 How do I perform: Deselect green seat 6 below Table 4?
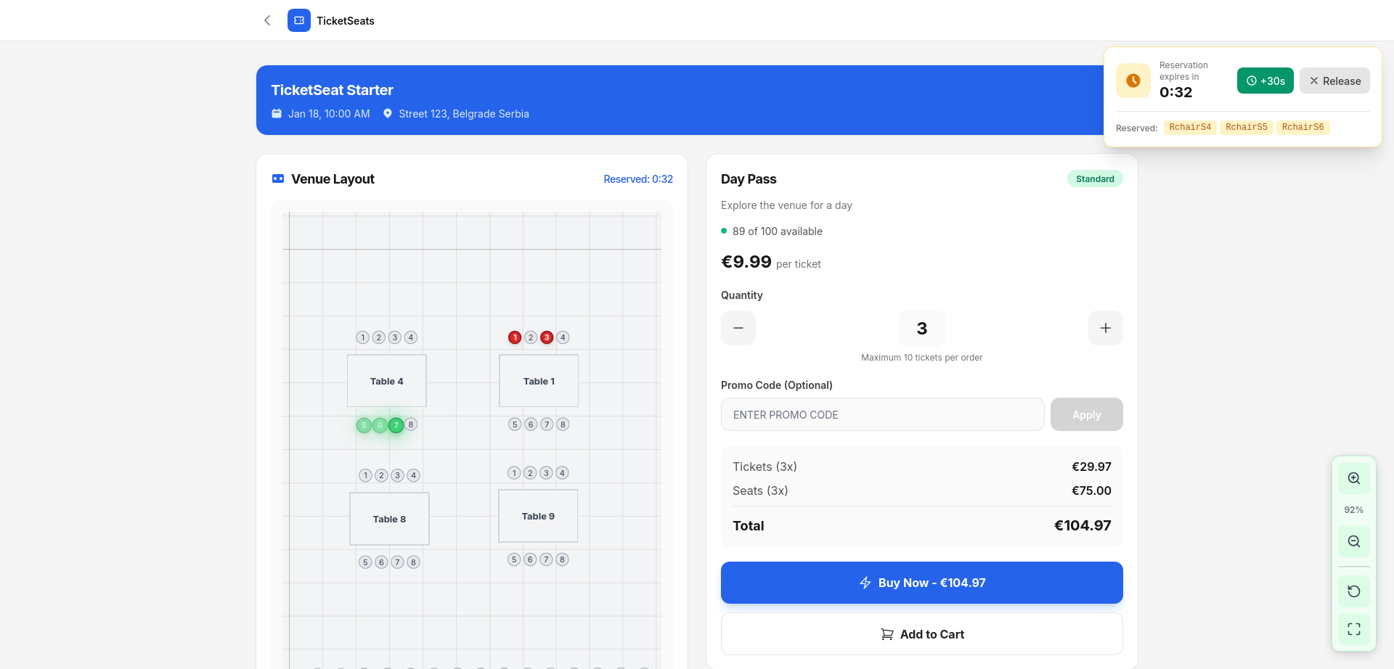point(380,425)
